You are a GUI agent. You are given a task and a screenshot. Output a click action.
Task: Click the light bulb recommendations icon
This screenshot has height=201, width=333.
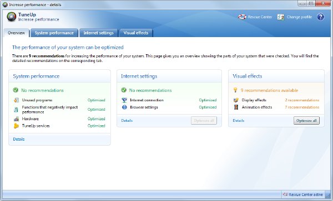click(235, 90)
